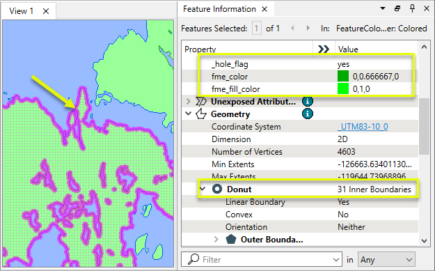Click the Unexposed Attributes info icon
The width and height of the screenshot is (435, 271).
point(308,101)
